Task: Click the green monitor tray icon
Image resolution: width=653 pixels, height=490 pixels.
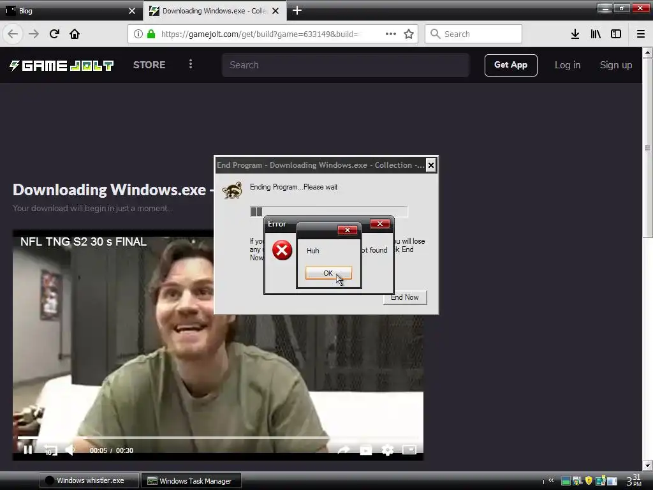Action: 566,481
